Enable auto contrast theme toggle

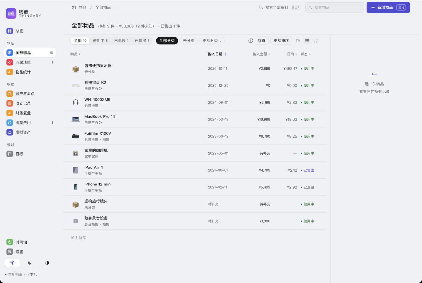[x=47, y=263]
